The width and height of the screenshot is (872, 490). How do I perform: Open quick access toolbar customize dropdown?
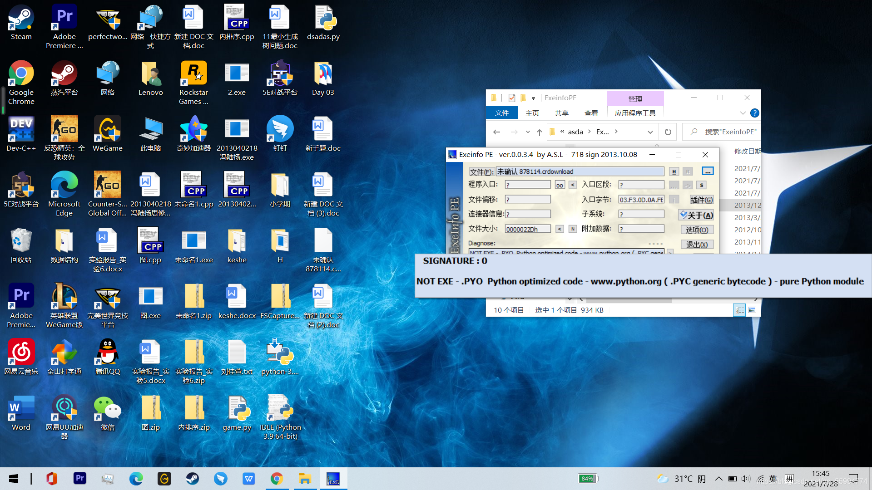tap(533, 98)
